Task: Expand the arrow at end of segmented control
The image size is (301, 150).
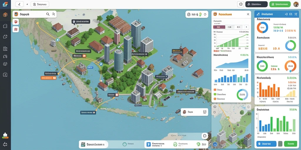Action: pyautogui.click(x=246, y=27)
